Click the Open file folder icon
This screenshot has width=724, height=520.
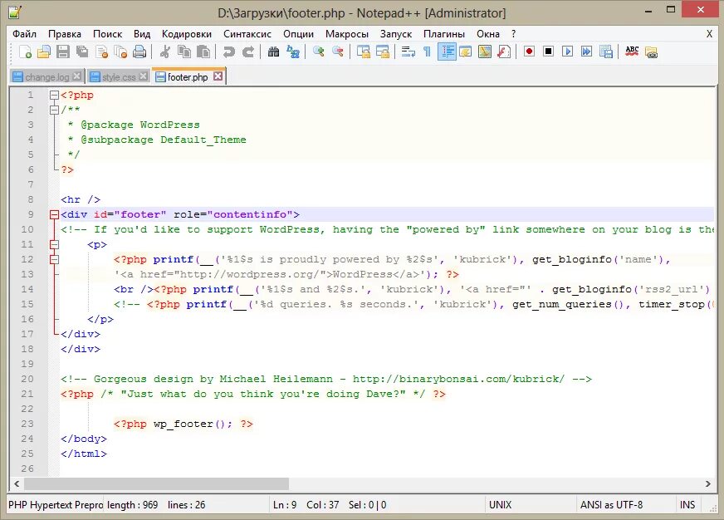pyautogui.click(x=44, y=52)
